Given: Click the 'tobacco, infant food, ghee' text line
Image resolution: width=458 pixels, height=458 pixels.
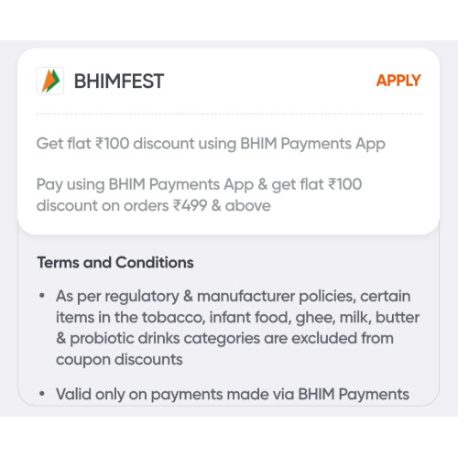Looking at the screenshot, I should pos(237,317).
